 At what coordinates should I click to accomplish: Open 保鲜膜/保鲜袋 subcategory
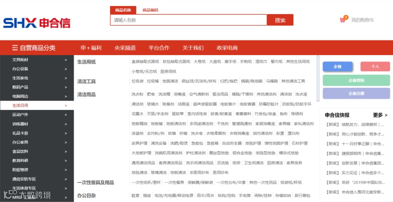tap(201, 182)
